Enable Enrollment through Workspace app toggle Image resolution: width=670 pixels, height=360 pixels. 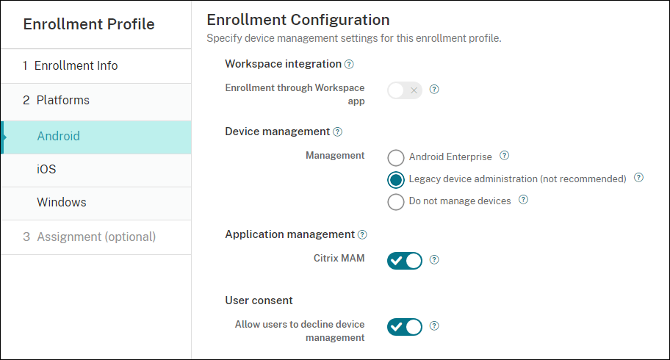coord(405,90)
